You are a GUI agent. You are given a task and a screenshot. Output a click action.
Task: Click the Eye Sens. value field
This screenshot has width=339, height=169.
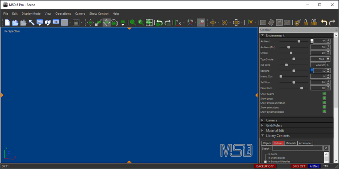[x=318, y=65]
